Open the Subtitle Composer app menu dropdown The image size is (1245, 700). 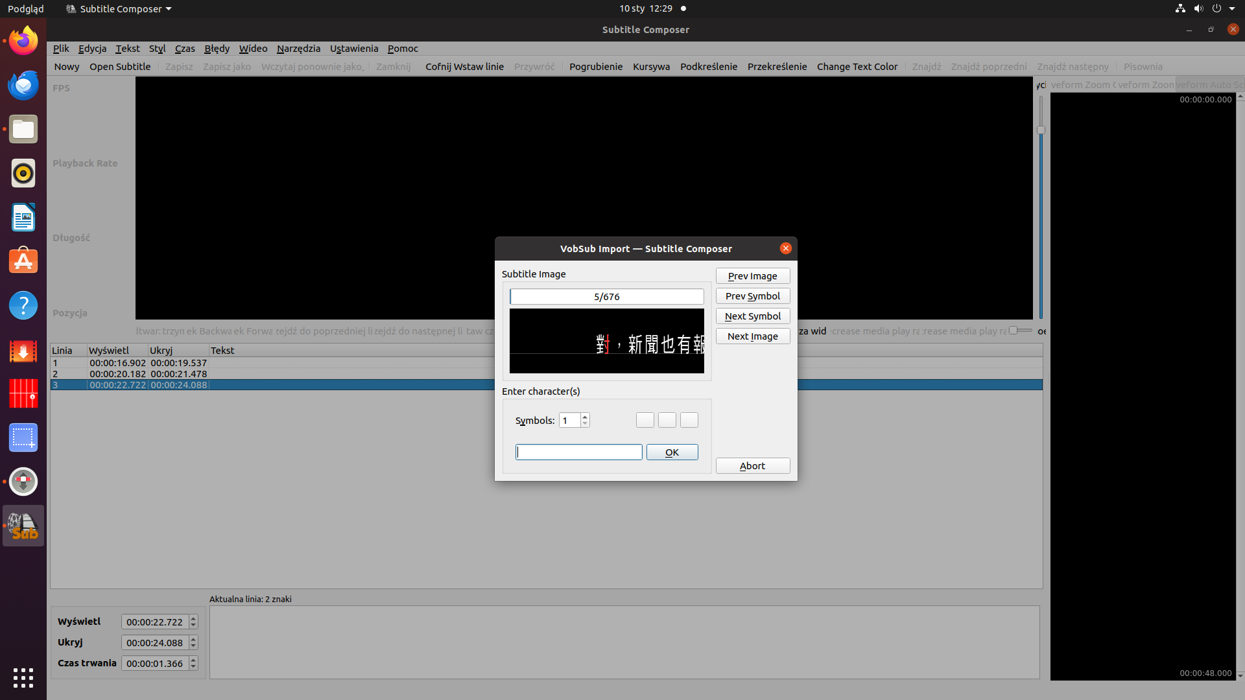click(119, 8)
